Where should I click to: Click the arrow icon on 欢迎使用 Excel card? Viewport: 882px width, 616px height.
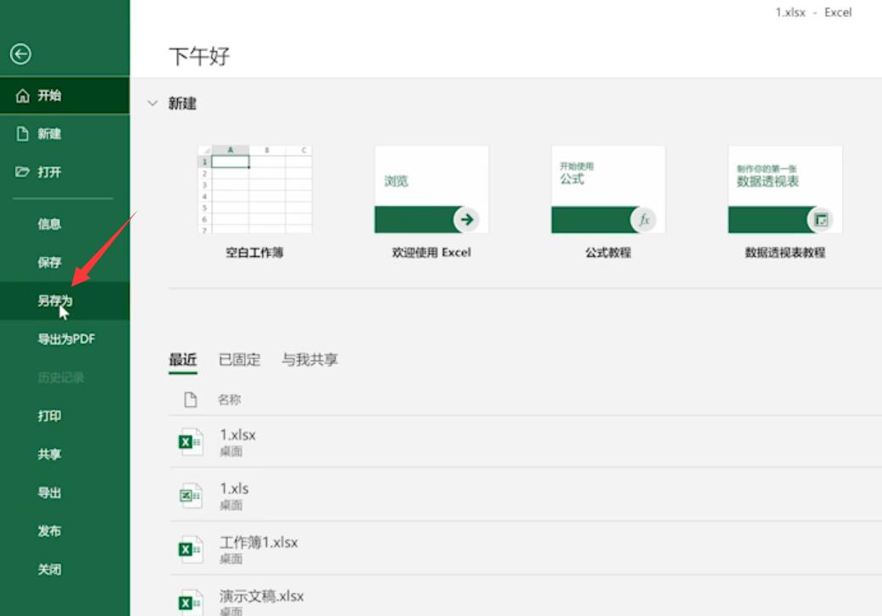pos(466,220)
